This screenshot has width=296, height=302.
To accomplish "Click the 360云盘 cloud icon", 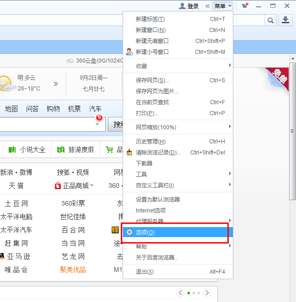I will (70, 61).
